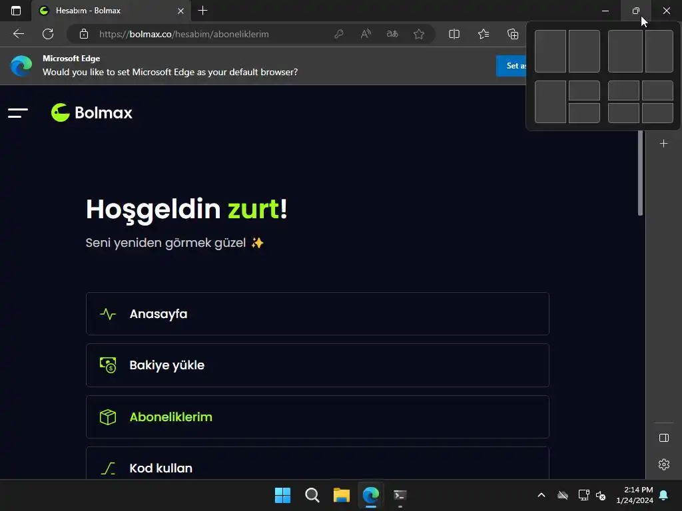Click the OneDrive cloud tray icon
The height and width of the screenshot is (511, 682).
(x=563, y=495)
